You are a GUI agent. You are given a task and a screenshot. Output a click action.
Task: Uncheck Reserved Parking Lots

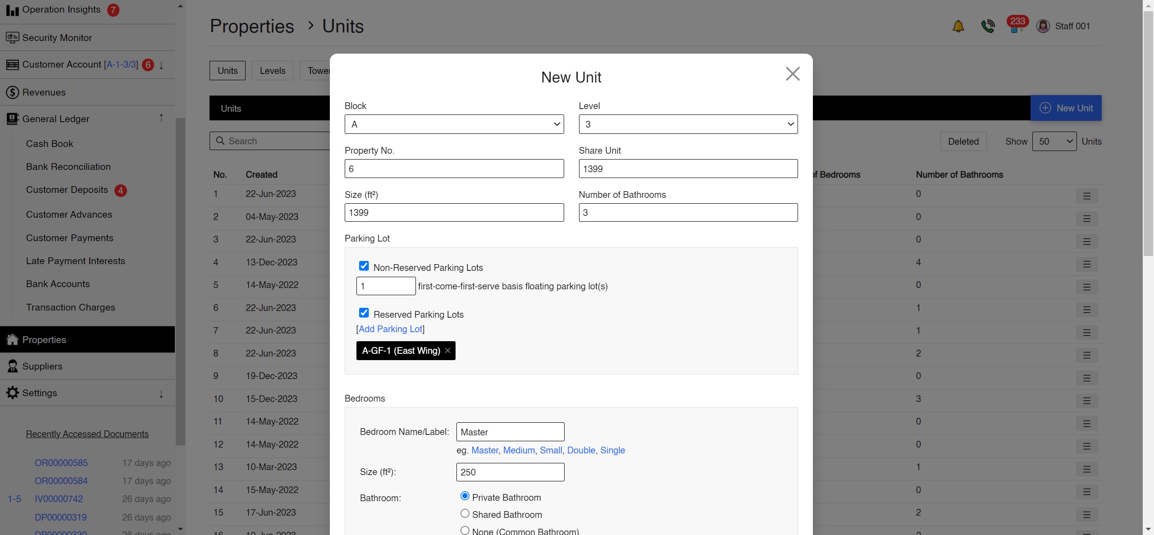pos(364,312)
